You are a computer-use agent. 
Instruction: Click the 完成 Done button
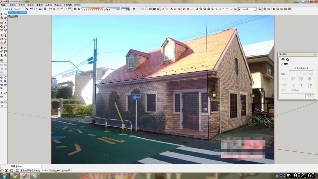coord(309,96)
